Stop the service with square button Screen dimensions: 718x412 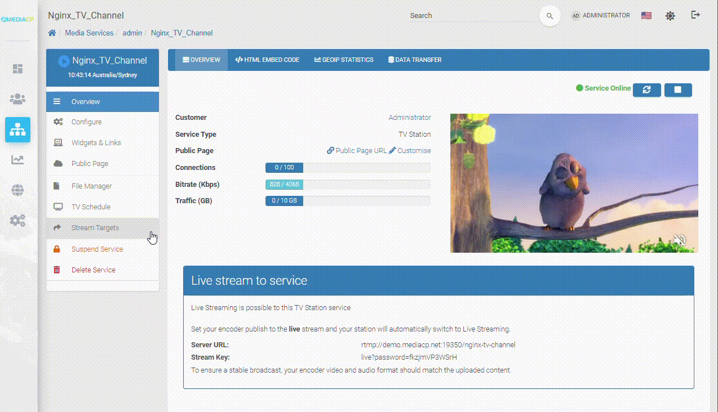pos(678,89)
